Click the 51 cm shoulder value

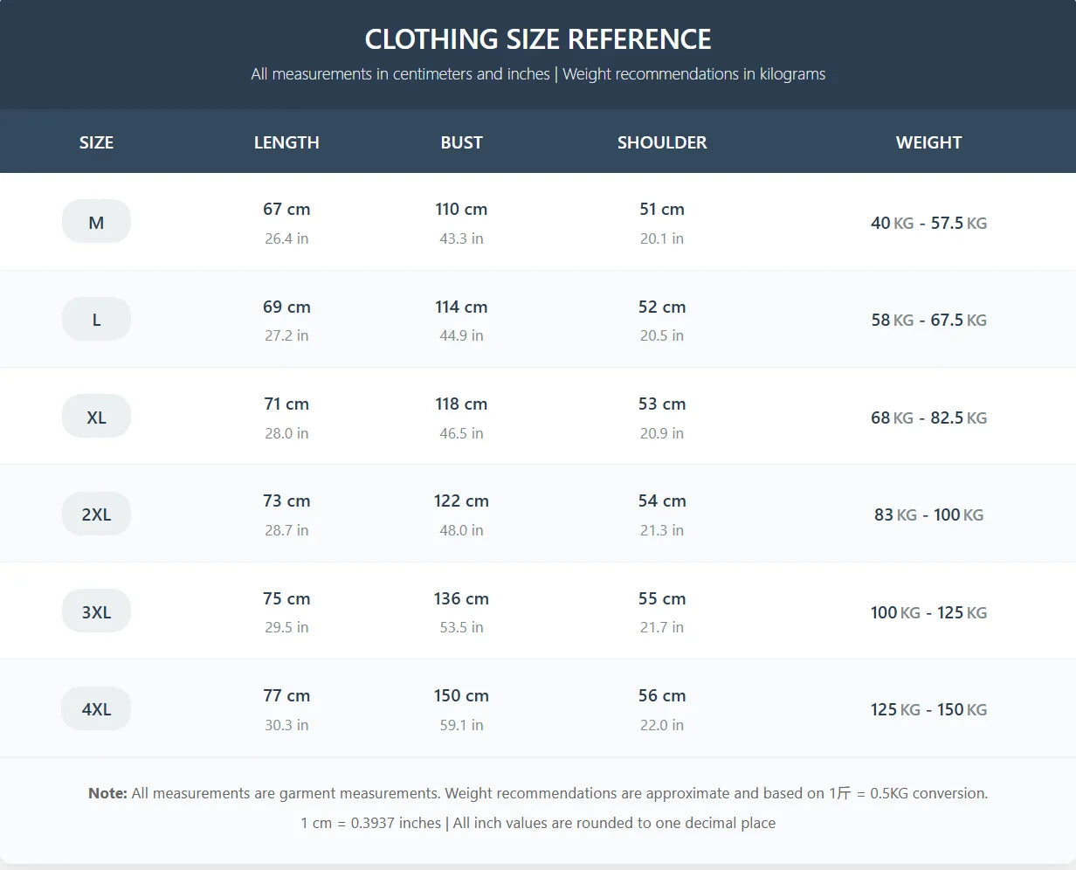tap(662, 210)
